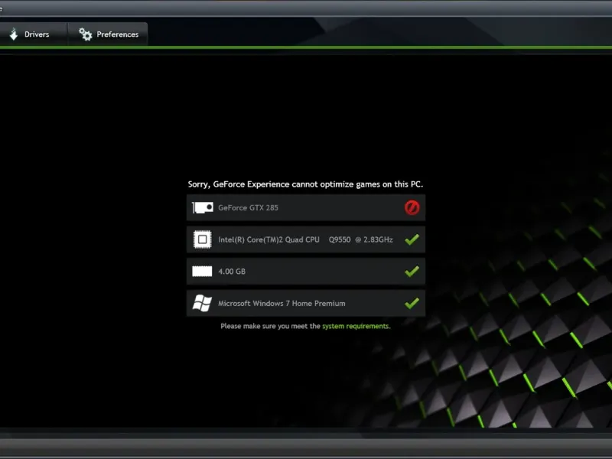This screenshot has height=459, width=612.
Task: Click the Drivers download arrow icon
Action: coord(14,34)
